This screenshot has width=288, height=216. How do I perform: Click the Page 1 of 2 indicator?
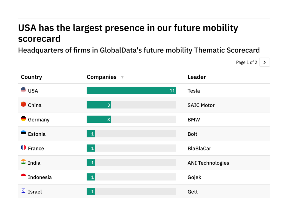246,62
